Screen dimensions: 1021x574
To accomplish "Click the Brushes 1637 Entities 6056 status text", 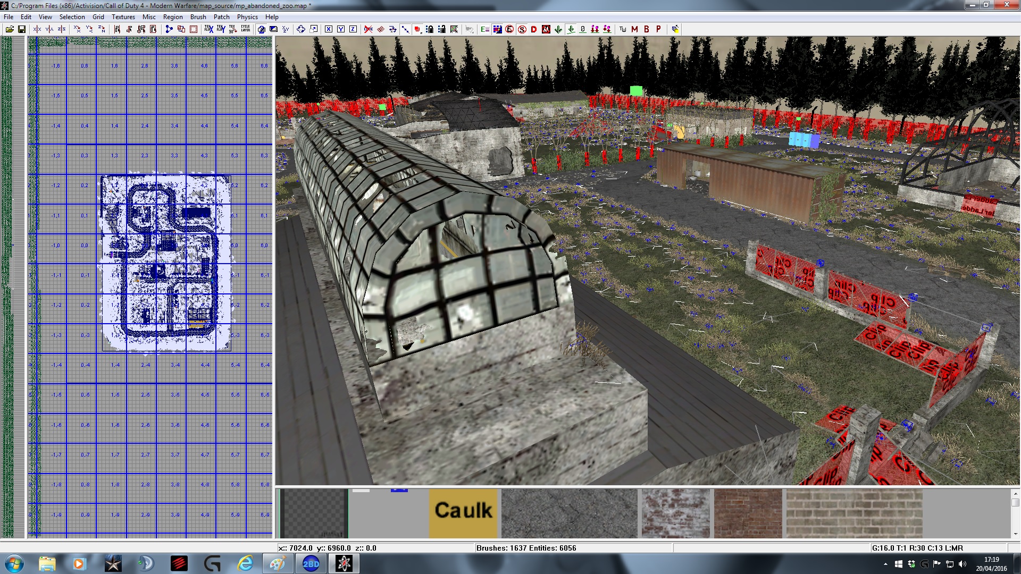I will (526, 548).
